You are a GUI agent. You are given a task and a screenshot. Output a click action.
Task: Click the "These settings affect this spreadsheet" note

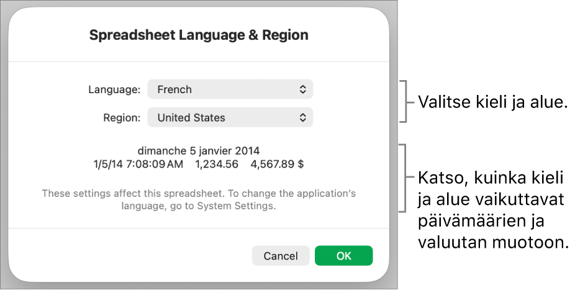coord(199,194)
